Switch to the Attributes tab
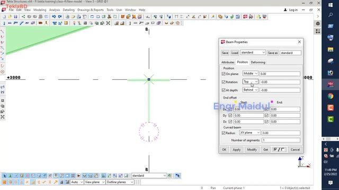The image size is (339, 190). [228, 62]
